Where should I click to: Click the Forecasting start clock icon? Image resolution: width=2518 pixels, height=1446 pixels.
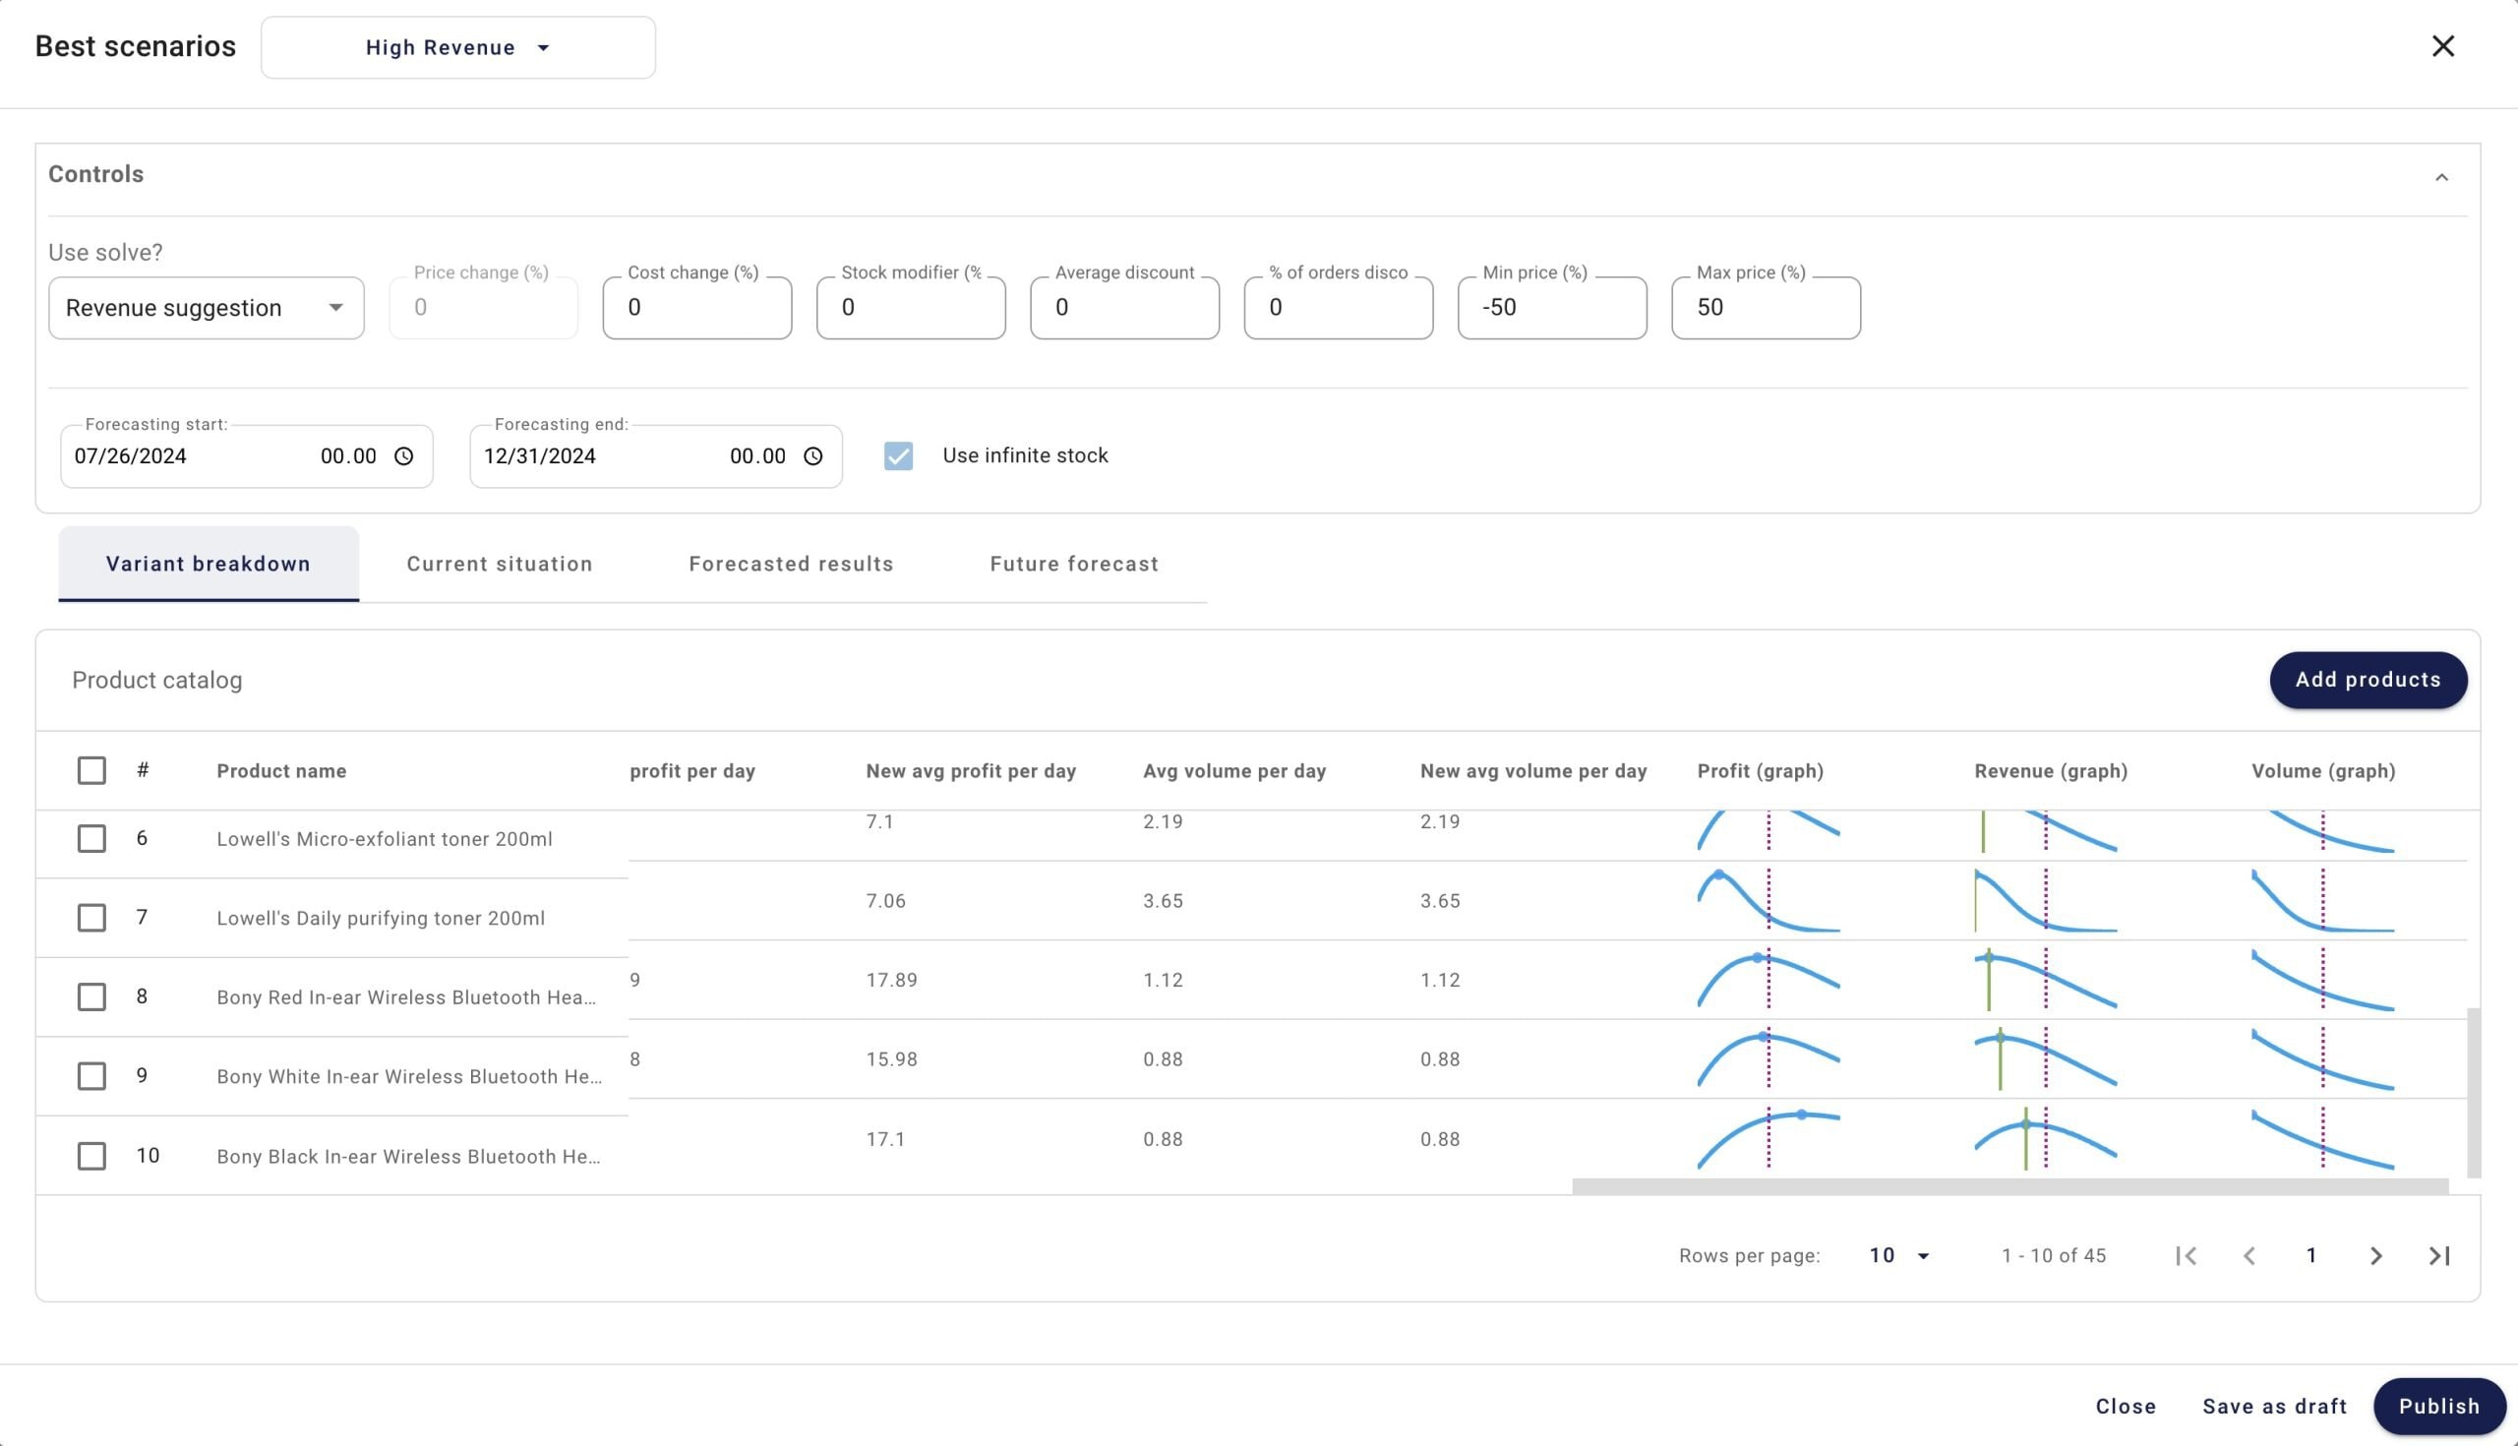click(403, 455)
